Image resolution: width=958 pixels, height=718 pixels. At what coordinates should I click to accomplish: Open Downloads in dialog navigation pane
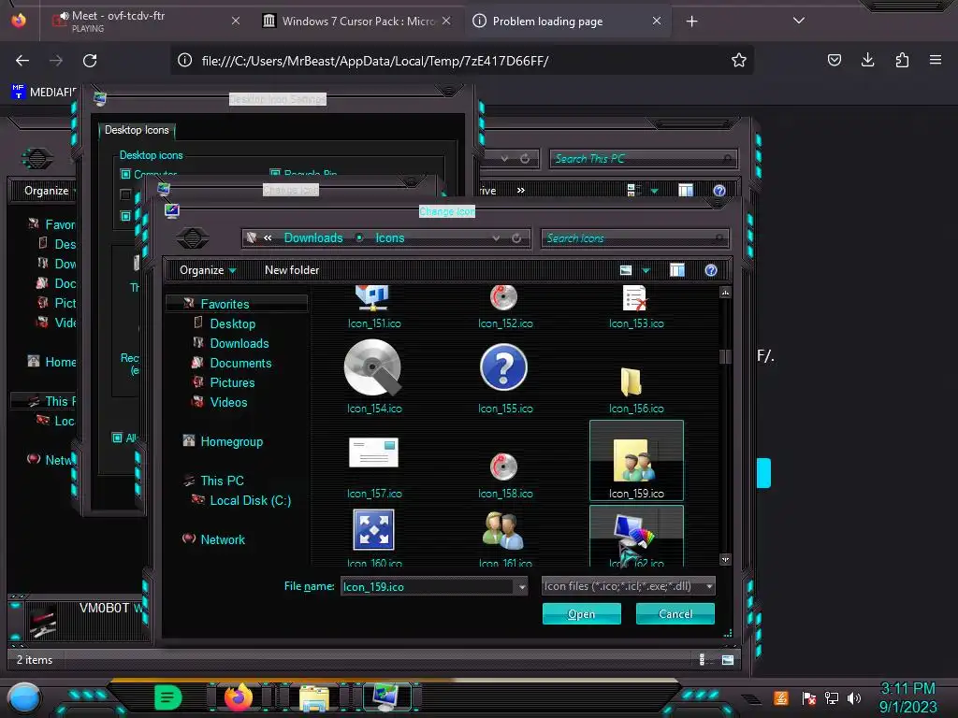(x=239, y=343)
